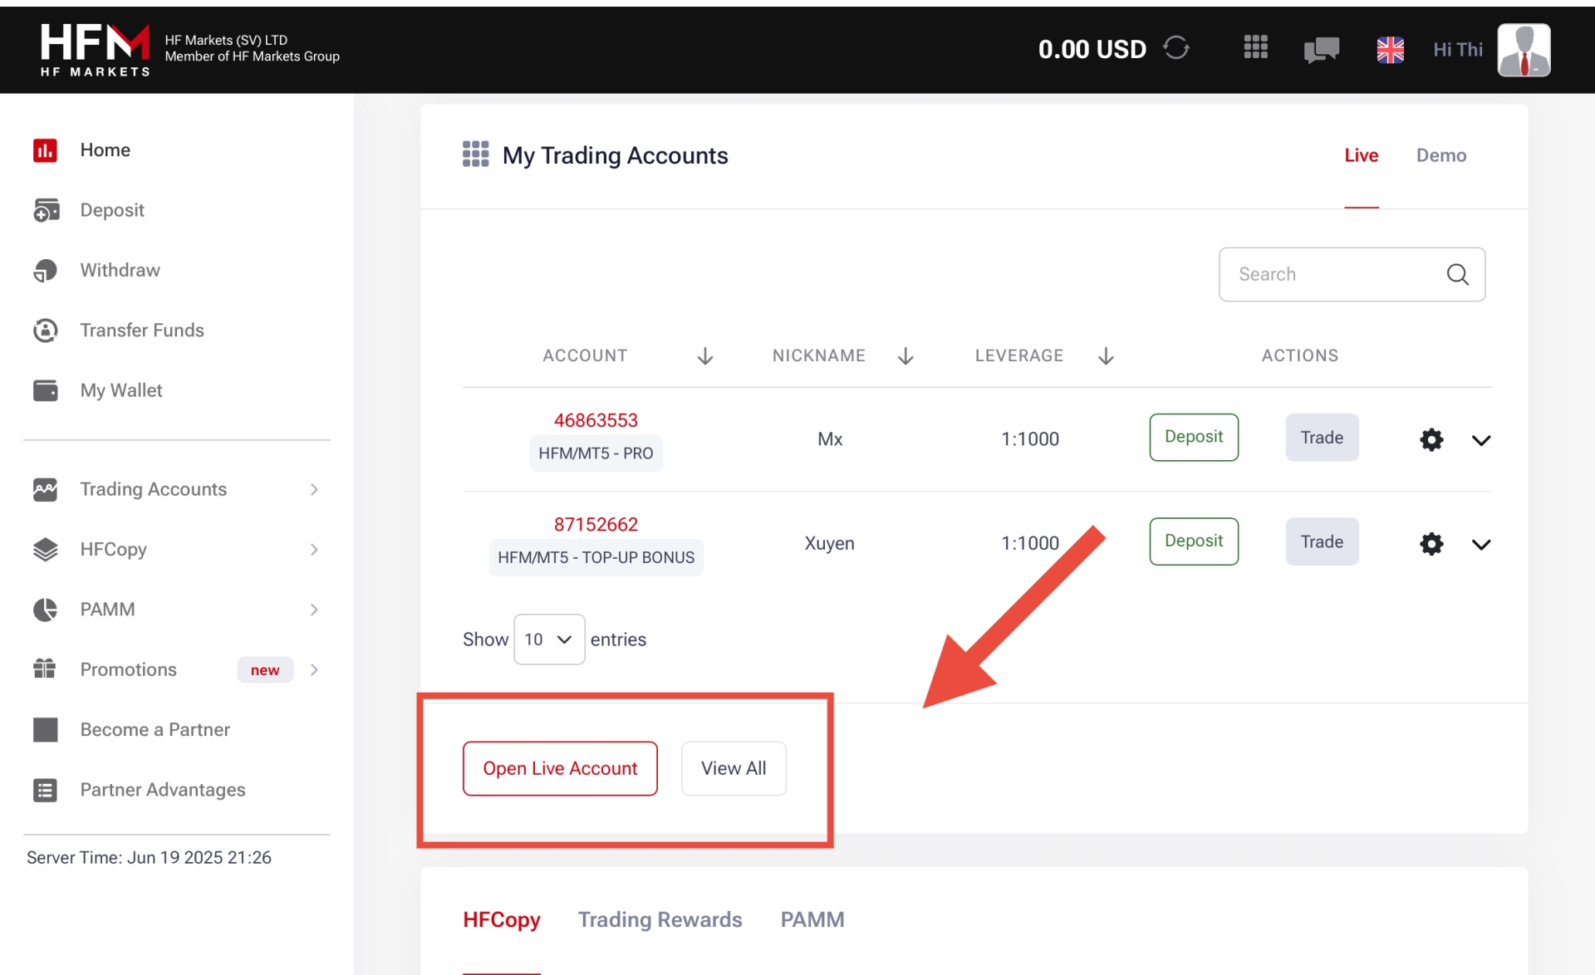Expand row details for Xuyen account
Viewport: 1595px width, 975px height.
tap(1480, 544)
